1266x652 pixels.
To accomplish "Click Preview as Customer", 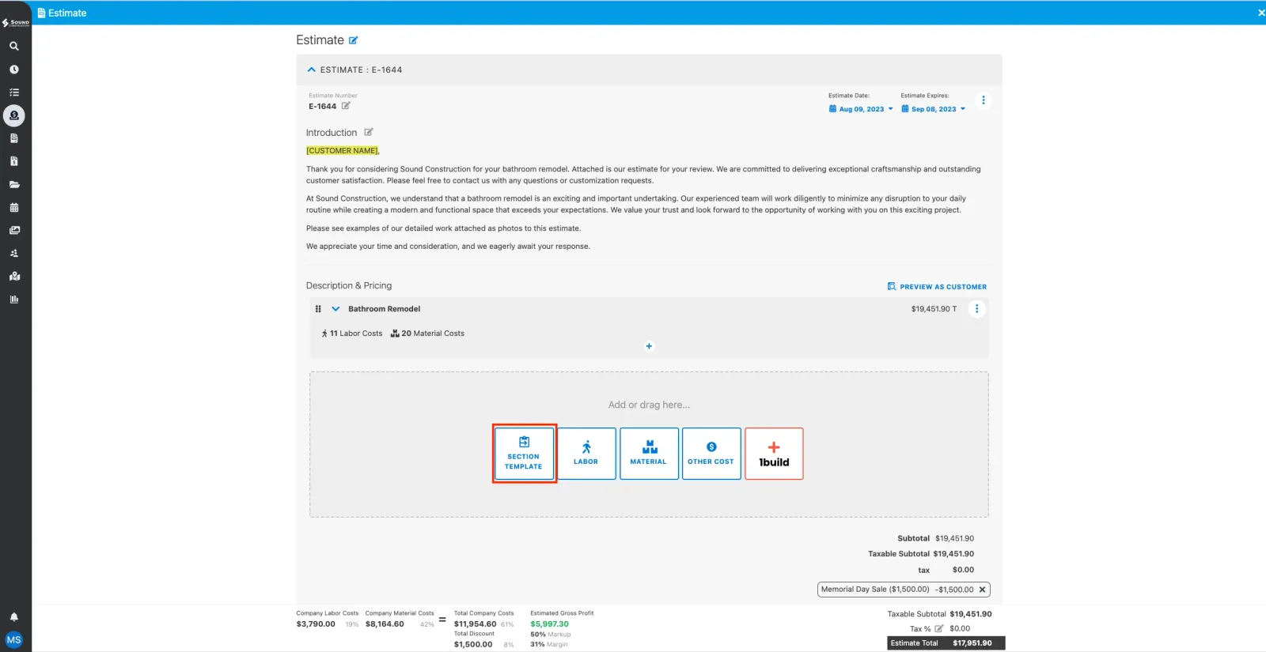I will tap(937, 287).
